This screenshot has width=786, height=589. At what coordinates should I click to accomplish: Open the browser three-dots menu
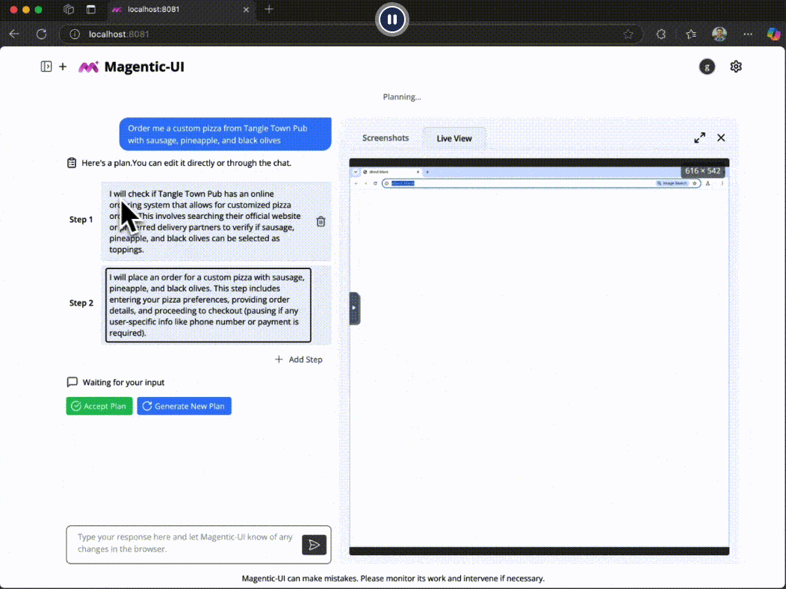coord(747,34)
